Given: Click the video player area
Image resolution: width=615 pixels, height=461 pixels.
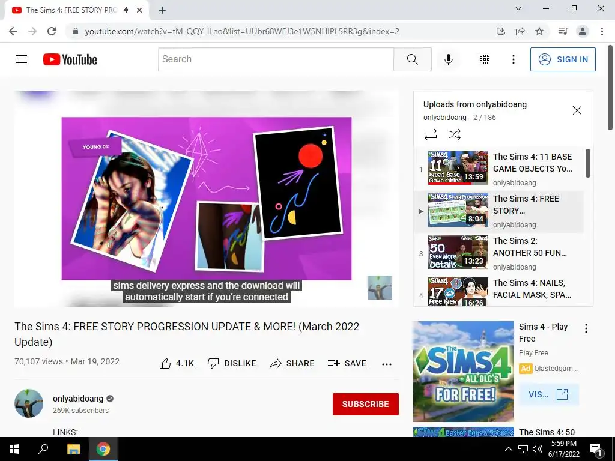Looking at the screenshot, I should (x=207, y=198).
